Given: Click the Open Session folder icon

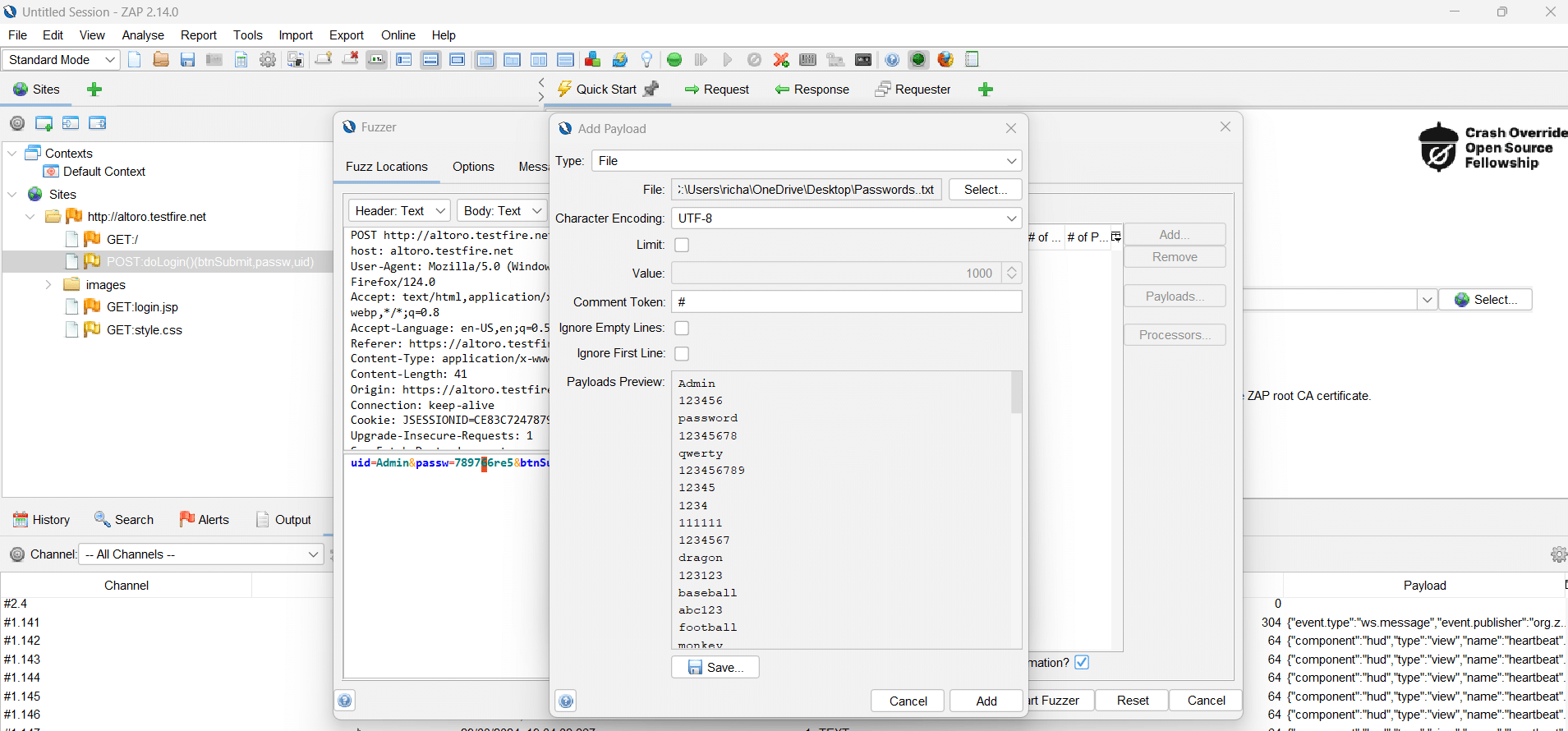Looking at the screenshot, I should click(x=161, y=59).
